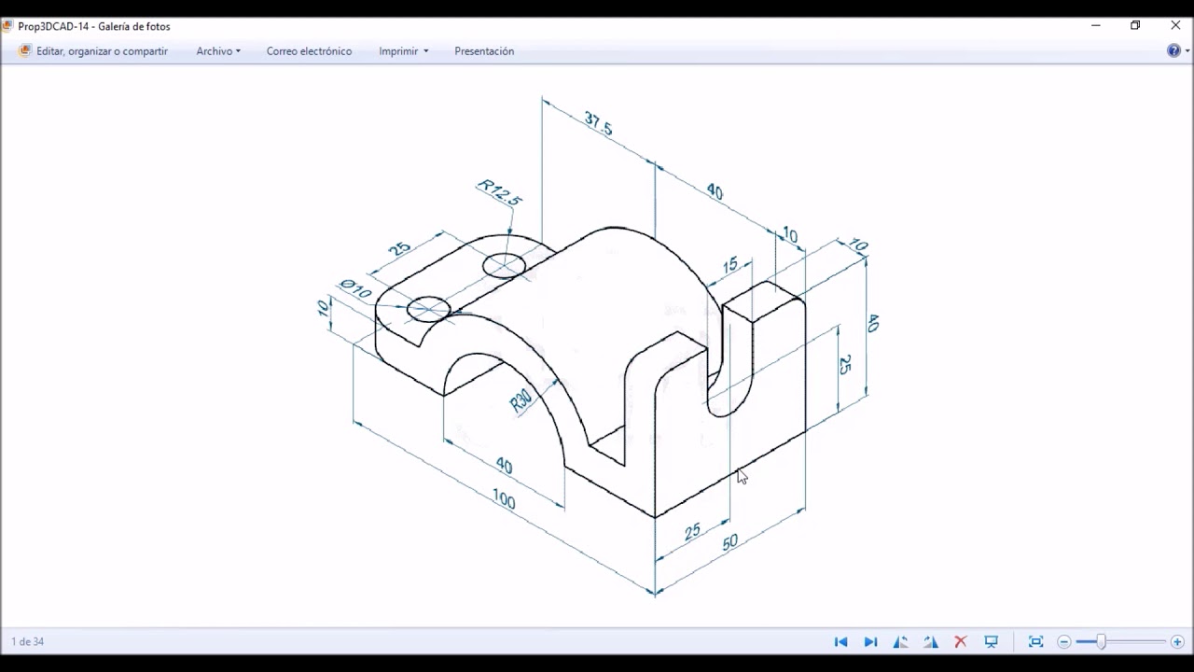Screen dimensions: 1194x672
Task: Rotate the image counterclockwise
Action: (x=900, y=642)
